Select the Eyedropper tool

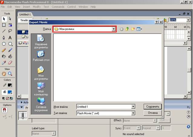coord(4,63)
